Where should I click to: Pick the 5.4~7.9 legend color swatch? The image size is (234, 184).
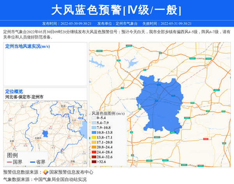coord(94,123)
